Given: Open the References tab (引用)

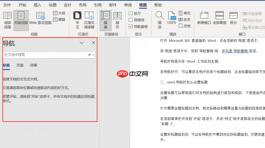Looking at the screenshot, I should coord(97,5).
